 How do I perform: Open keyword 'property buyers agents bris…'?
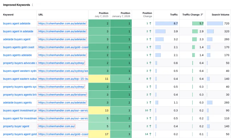pos(20,95)
